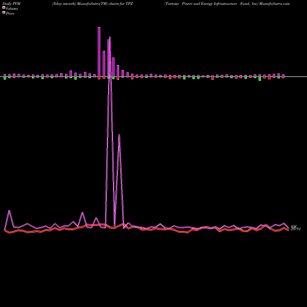307x307 pixels.
Task: Click the Tortoise Power and Energy Infrastructure Fund label
Action: pyautogui.click(x=211, y=4)
